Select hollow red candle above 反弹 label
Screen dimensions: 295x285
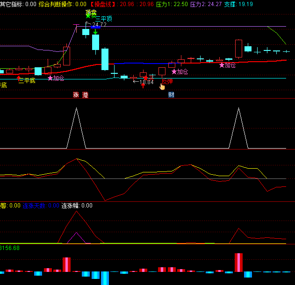click(x=162, y=71)
